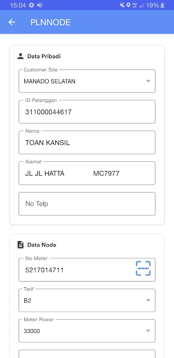Tap the No Meter number 5217014711

[44, 270]
